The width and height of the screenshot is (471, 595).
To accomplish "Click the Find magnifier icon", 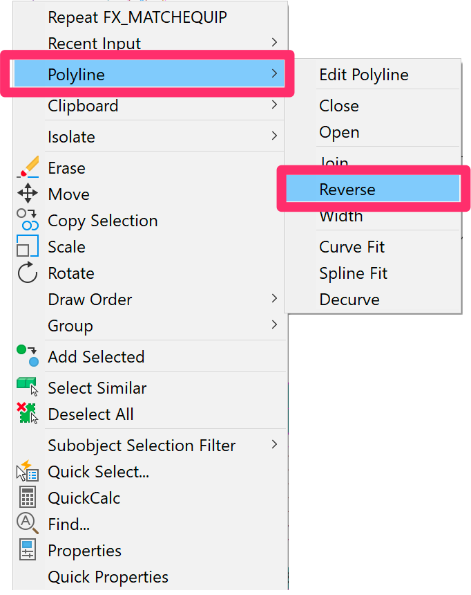I will [x=28, y=523].
